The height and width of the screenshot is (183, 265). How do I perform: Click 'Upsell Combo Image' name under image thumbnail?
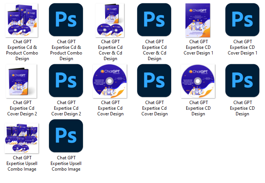pos(22,163)
